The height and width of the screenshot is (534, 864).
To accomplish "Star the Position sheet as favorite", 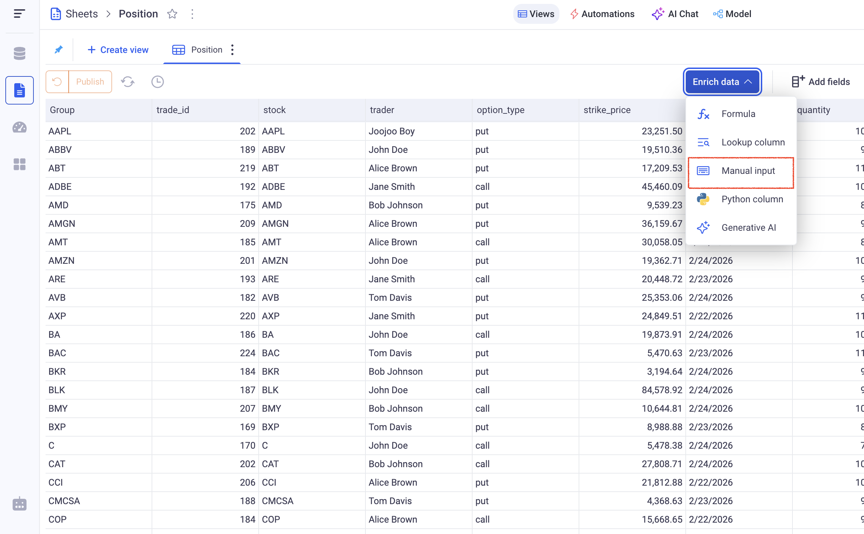I will tap(172, 14).
